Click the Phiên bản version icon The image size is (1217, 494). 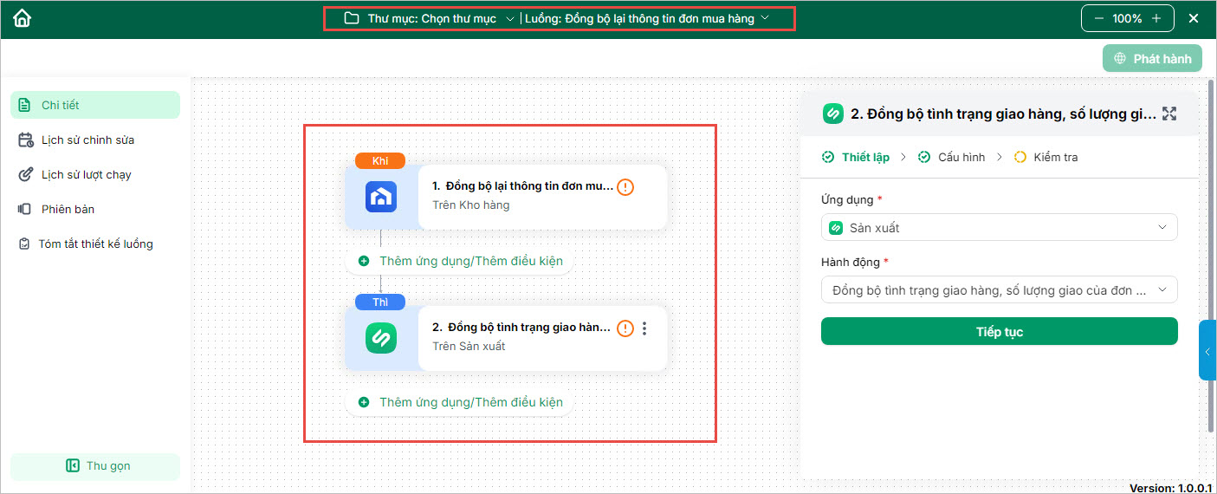pyautogui.click(x=25, y=209)
